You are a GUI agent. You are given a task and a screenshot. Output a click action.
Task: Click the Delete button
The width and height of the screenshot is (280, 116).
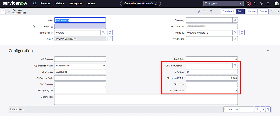[263, 11]
